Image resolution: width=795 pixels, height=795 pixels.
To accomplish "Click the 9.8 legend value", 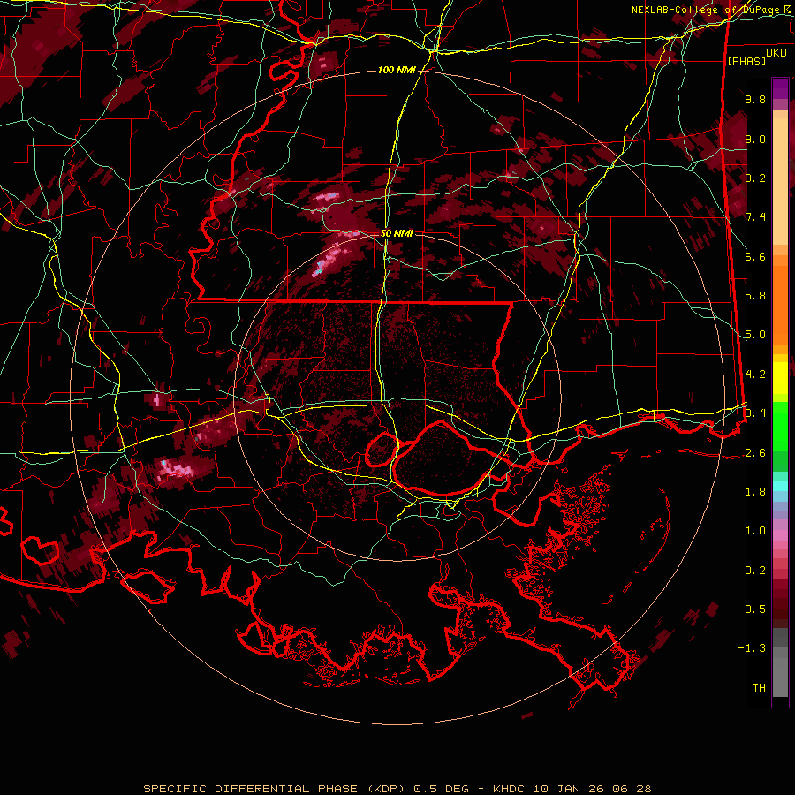I will (x=755, y=99).
